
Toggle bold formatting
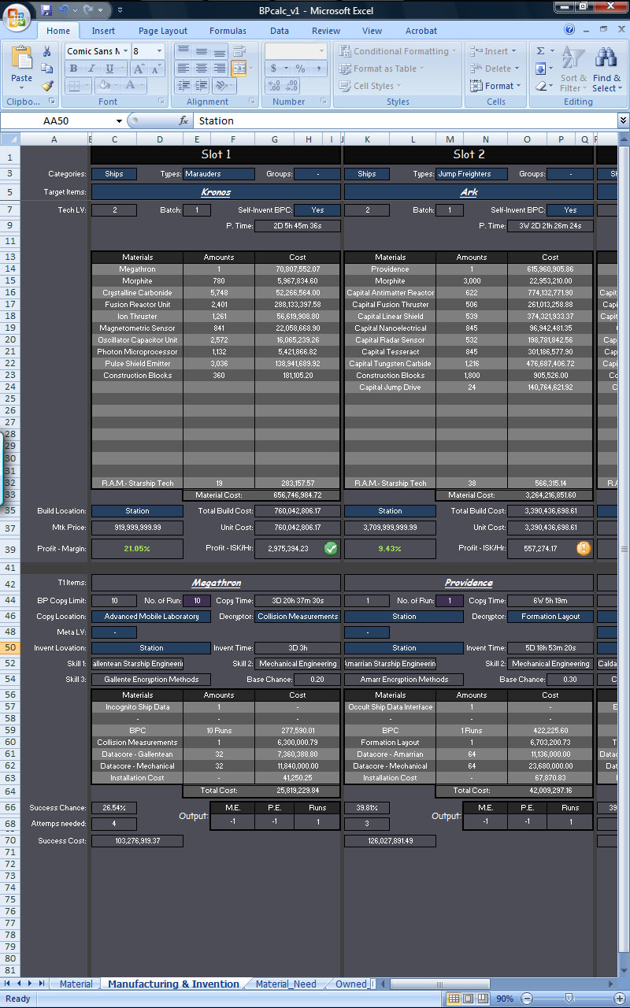[x=73, y=69]
